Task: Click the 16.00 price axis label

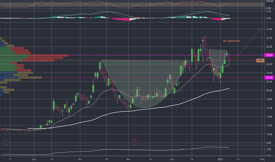Action: 269,108
